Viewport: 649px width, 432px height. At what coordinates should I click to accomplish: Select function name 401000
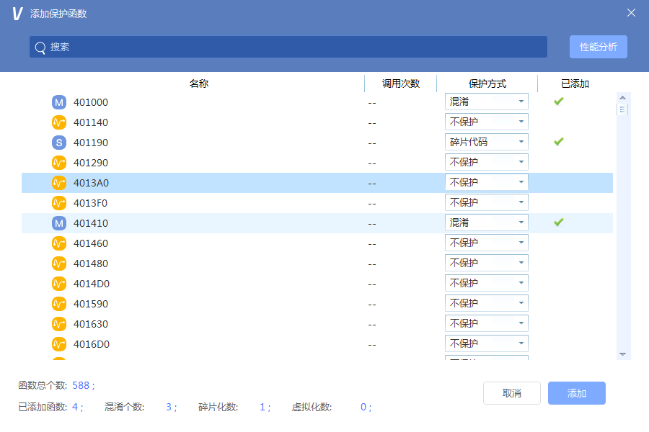pyautogui.click(x=91, y=102)
